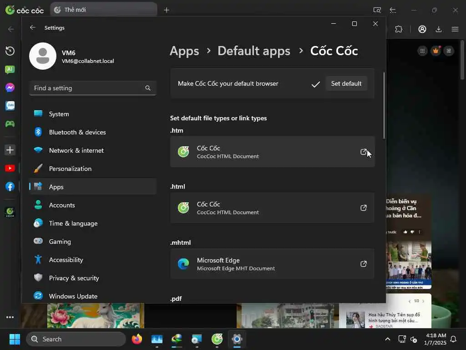Go back with the Settings back arrow
The image size is (466, 350).
pos(33,27)
